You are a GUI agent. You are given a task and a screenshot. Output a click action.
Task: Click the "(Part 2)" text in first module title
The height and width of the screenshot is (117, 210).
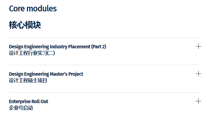coord(99,47)
